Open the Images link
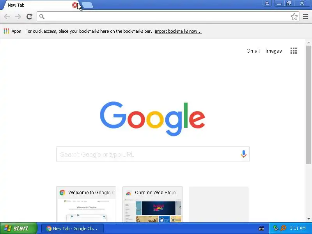Screen dimensions: 312x234 273,51
